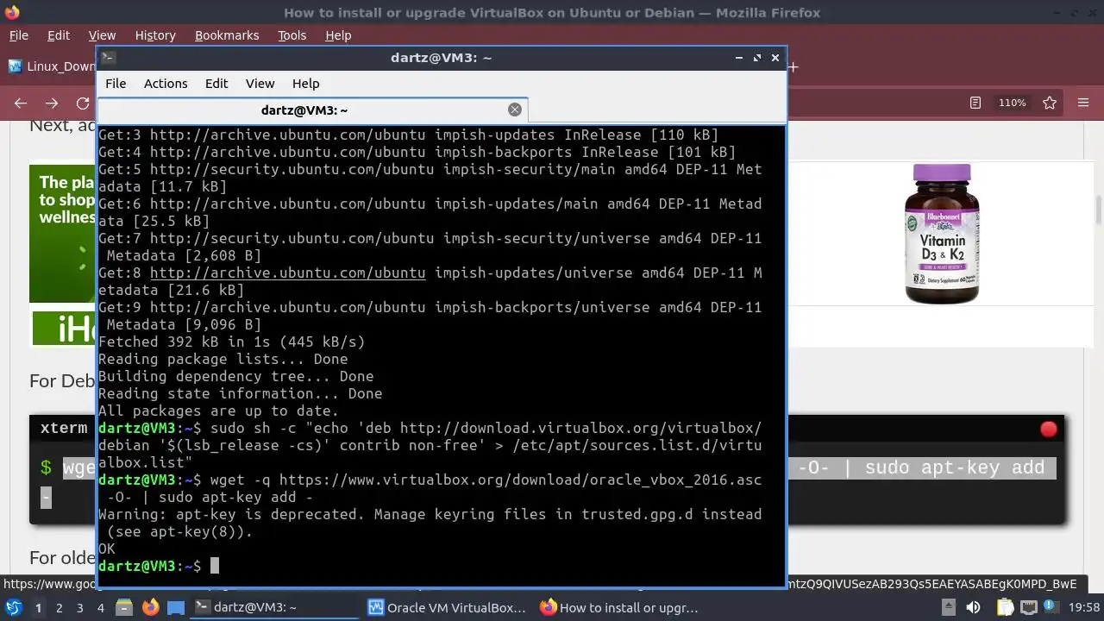Switch to workspace 1
1104x621 pixels.
click(38, 608)
